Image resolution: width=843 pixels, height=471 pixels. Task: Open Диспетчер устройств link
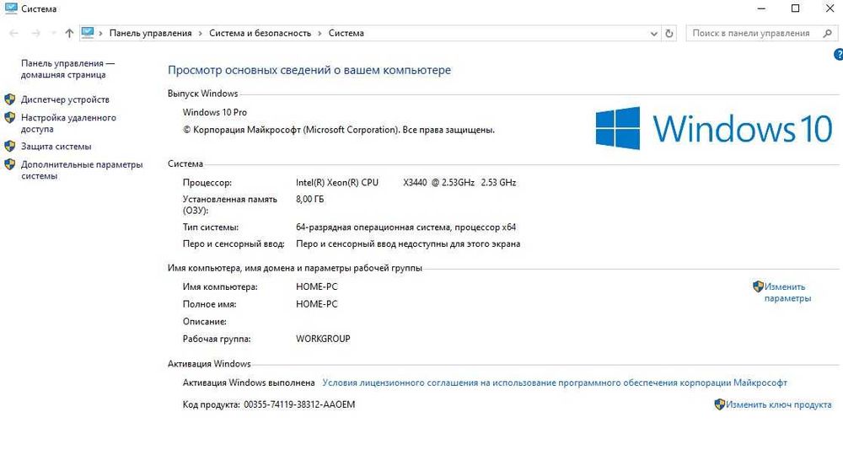(x=65, y=99)
